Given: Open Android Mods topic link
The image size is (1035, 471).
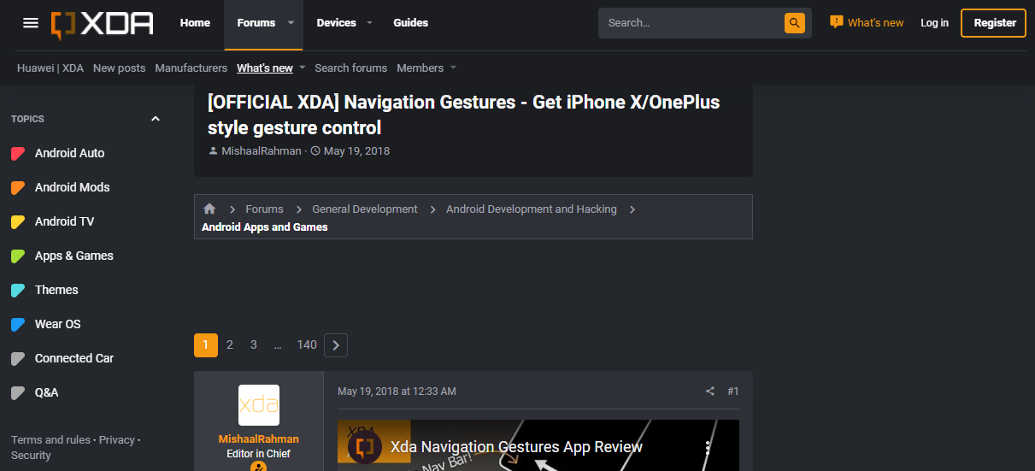Looking at the screenshot, I should [73, 188].
